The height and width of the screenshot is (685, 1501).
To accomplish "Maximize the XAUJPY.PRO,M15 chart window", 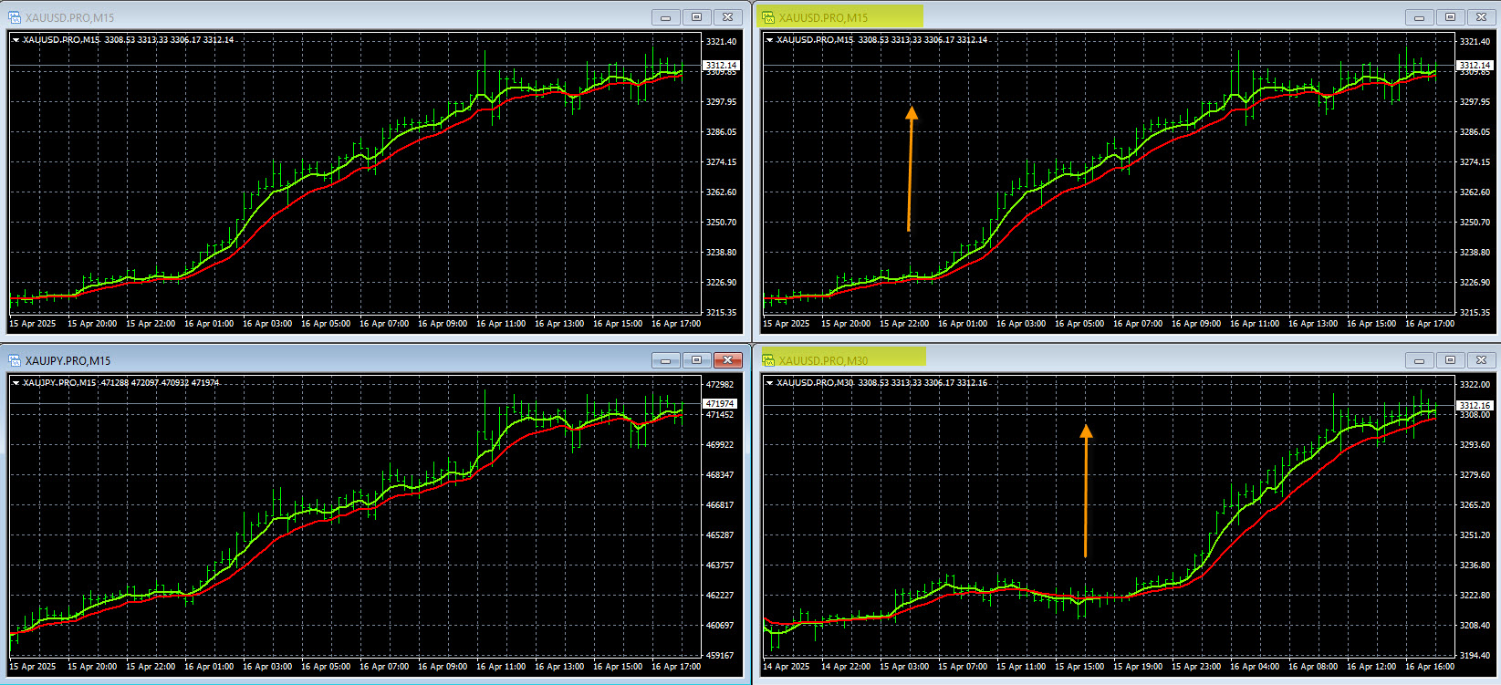I will [696, 360].
